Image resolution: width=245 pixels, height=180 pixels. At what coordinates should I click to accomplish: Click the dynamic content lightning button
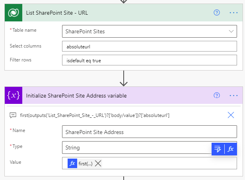point(218,149)
